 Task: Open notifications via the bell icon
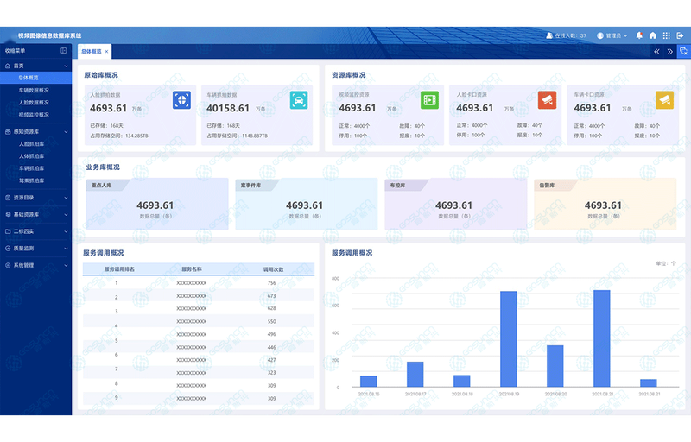coord(639,35)
